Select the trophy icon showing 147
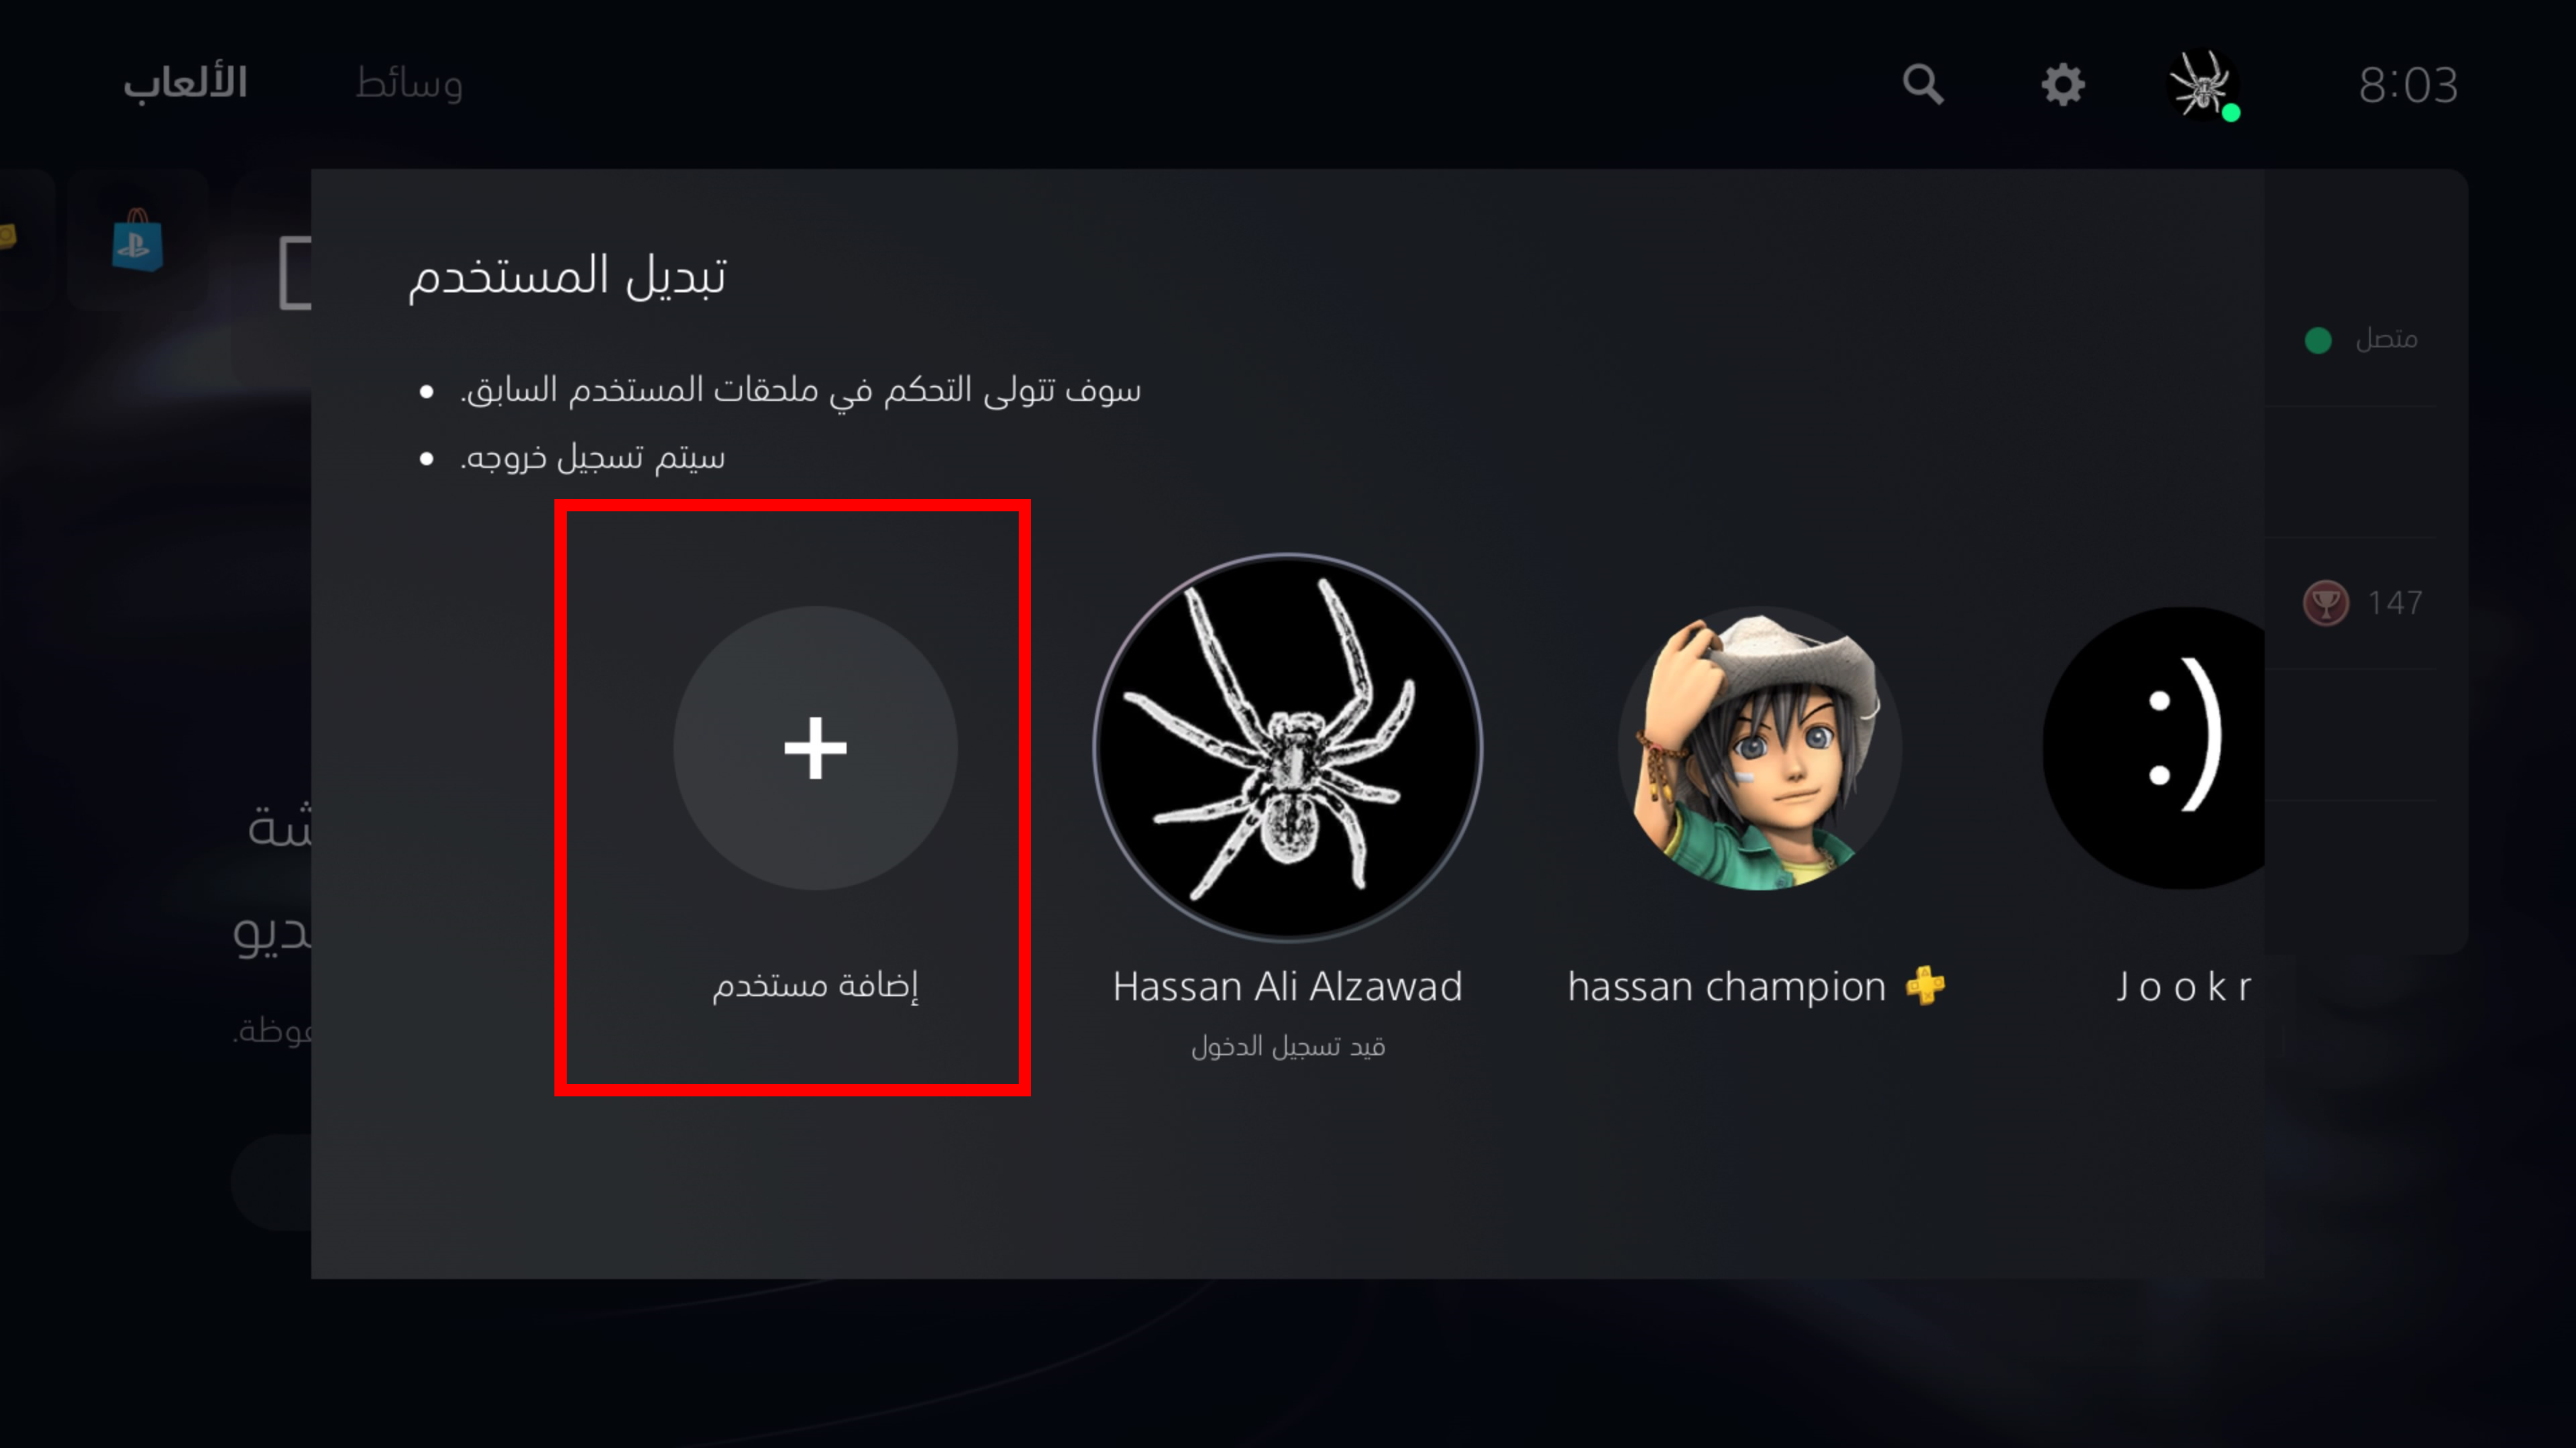 click(x=2325, y=603)
